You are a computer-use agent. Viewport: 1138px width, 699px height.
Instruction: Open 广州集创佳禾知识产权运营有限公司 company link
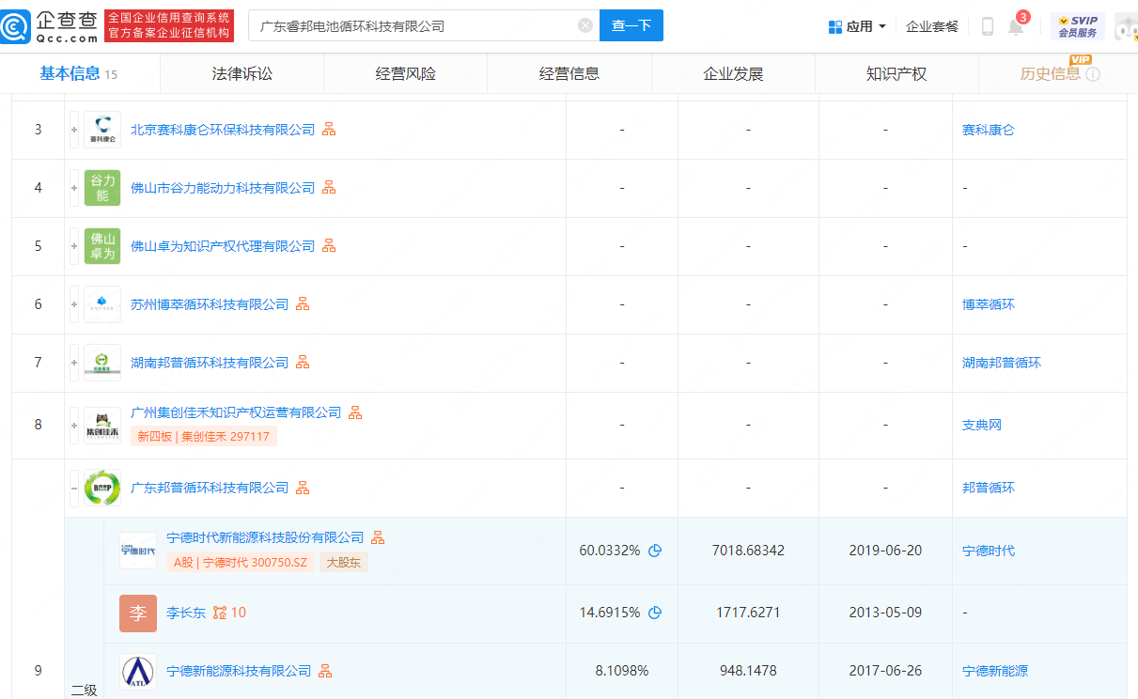(236, 412)
